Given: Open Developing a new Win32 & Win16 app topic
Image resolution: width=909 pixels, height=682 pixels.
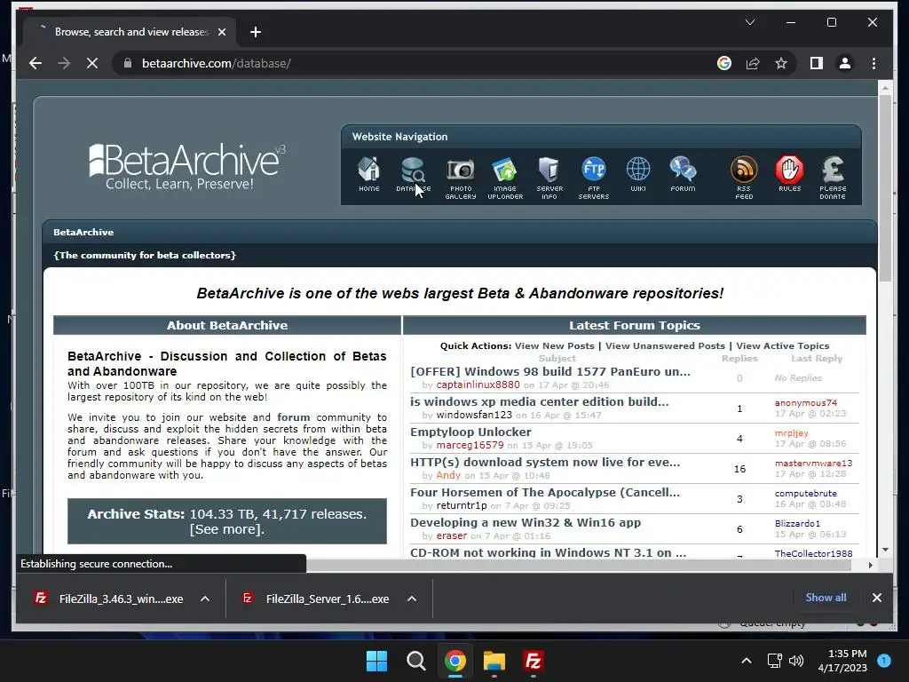Looking at the screenshot, I should tap(526, 522).
